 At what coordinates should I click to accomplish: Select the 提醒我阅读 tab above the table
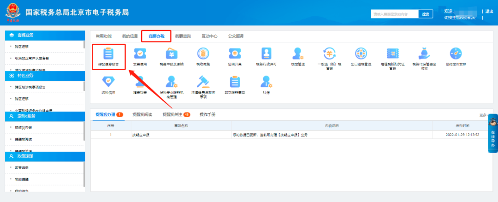coord(142,115)
